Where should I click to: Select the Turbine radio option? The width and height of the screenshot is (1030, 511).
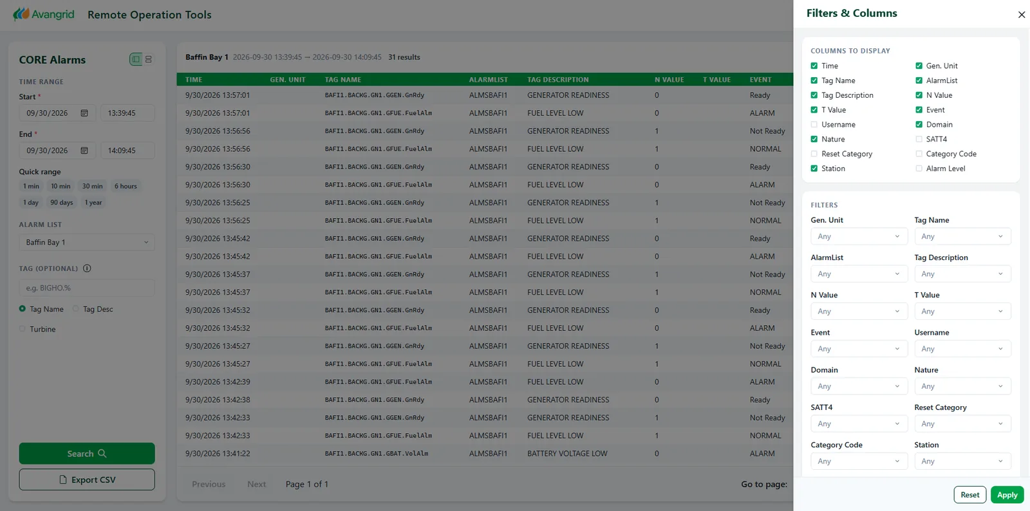pos(23,329)
